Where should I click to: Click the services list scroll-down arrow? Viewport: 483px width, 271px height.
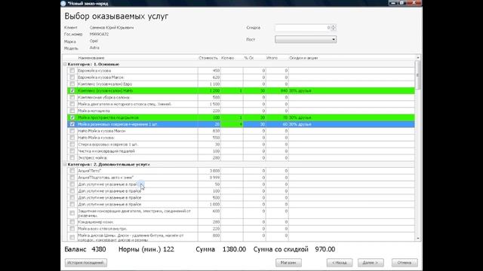coord(418,238)
